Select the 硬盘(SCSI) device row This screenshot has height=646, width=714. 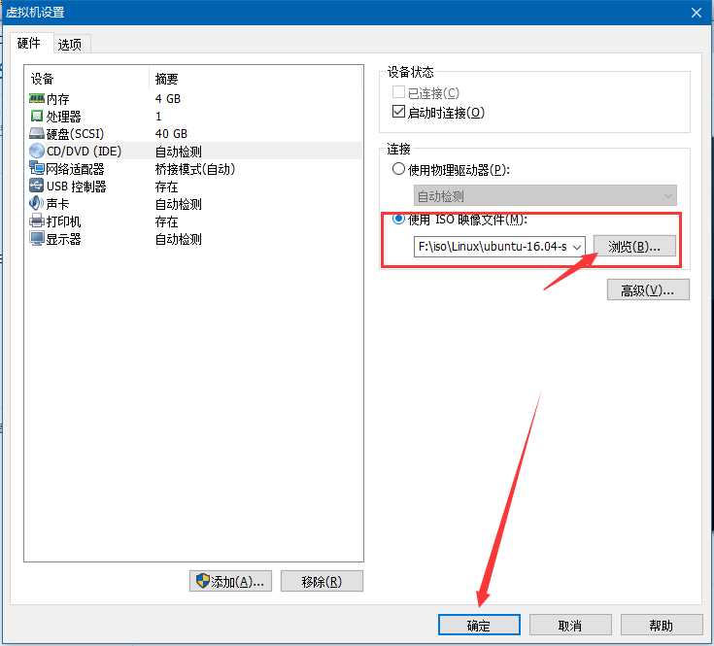click(x=195, y=133)
